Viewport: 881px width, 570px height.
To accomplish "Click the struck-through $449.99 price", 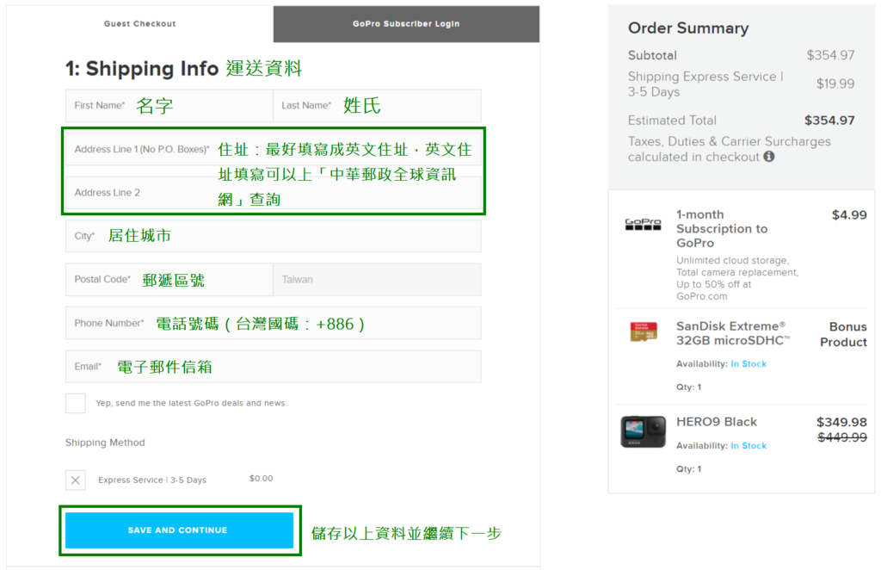I will 842,437.
